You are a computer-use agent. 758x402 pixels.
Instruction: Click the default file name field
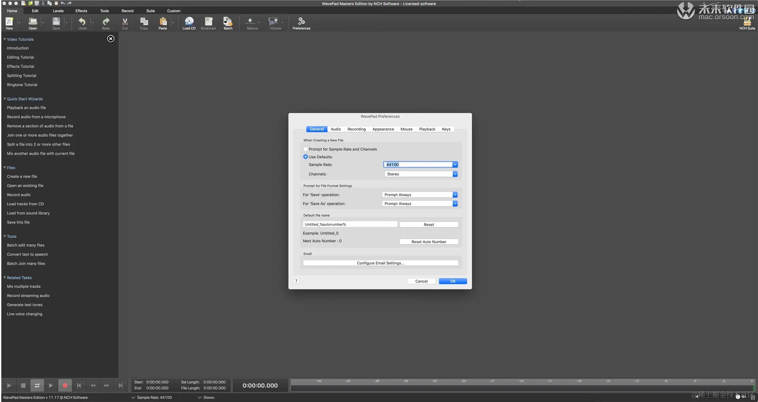(350, 224)
